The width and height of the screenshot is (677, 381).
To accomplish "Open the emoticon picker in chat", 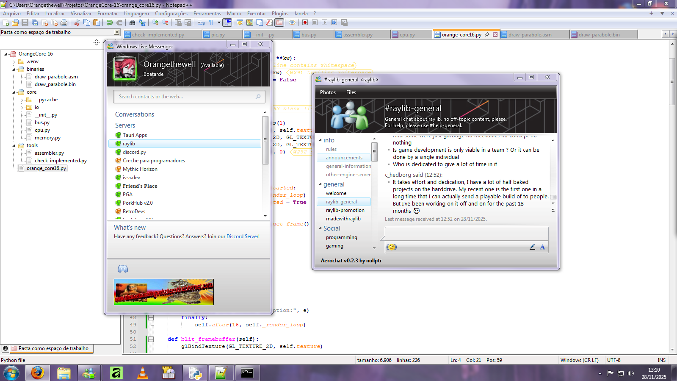I will tap(392, 247).
